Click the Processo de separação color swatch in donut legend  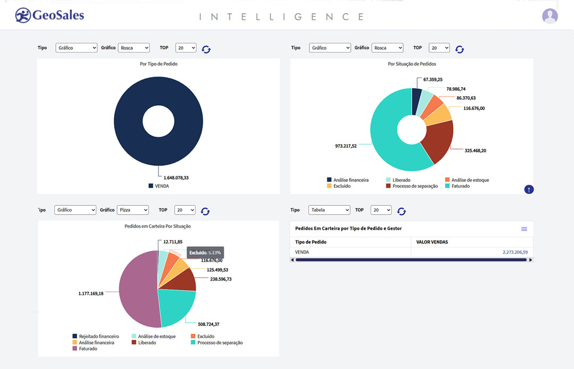click(x=389, y=186)
